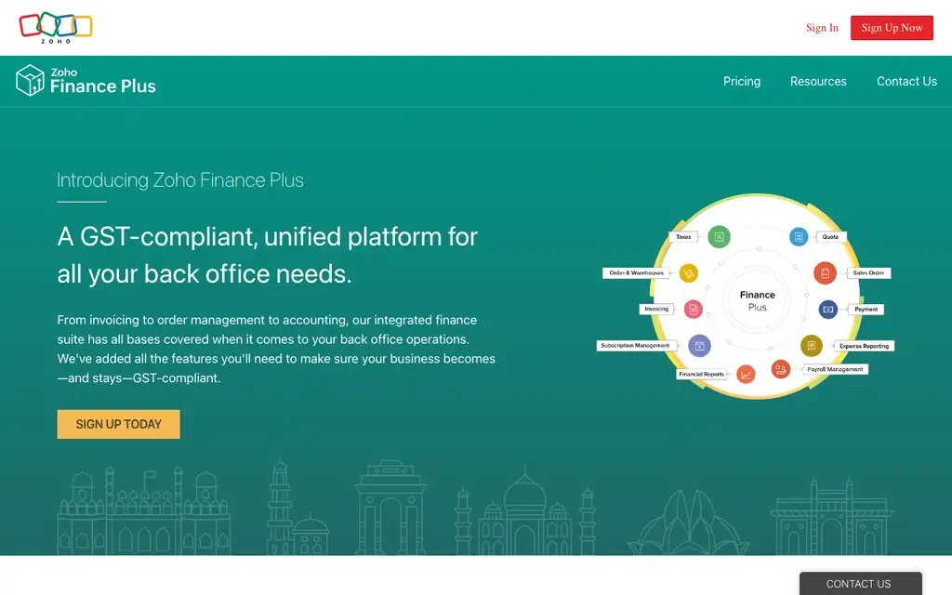Click the central Finance Plus circle text
952x595 pixels.
click(x=757, y=300)
